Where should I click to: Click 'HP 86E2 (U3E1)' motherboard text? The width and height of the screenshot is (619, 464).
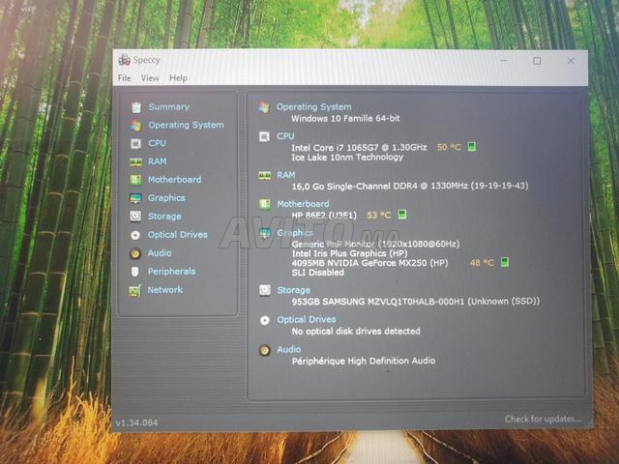[324, 215]
